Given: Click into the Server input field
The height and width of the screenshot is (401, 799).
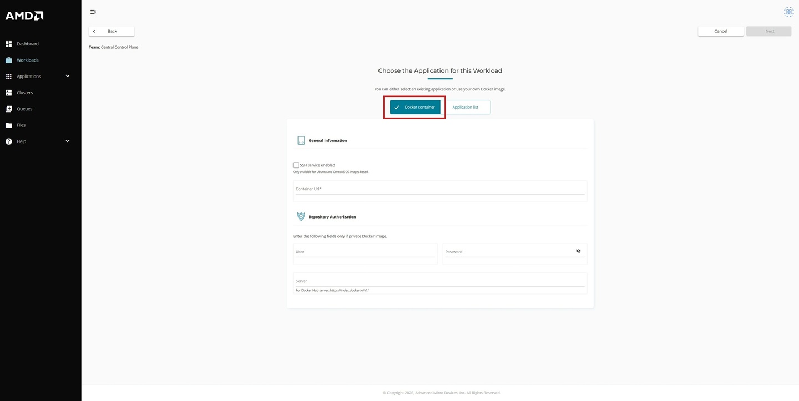Looking at the screenshot, I should tap(439, 281).
